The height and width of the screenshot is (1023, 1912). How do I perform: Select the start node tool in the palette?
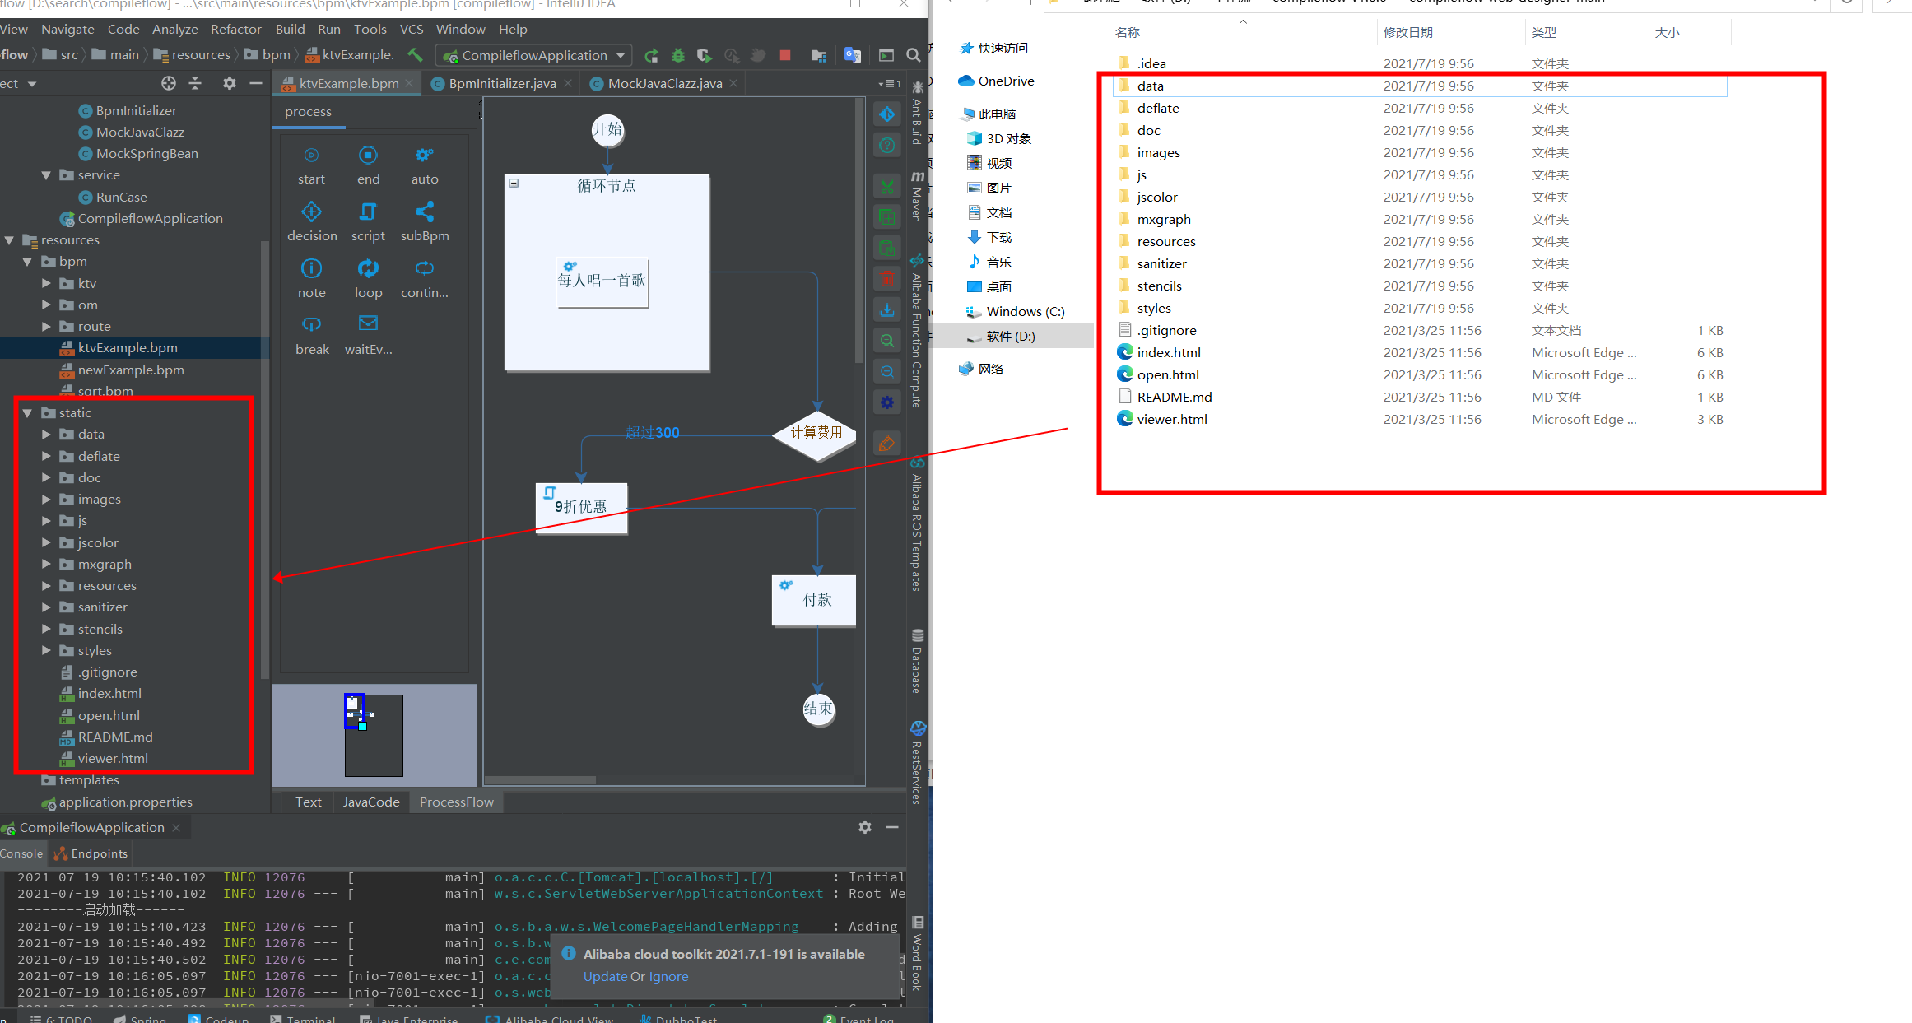tap(311, 163)
